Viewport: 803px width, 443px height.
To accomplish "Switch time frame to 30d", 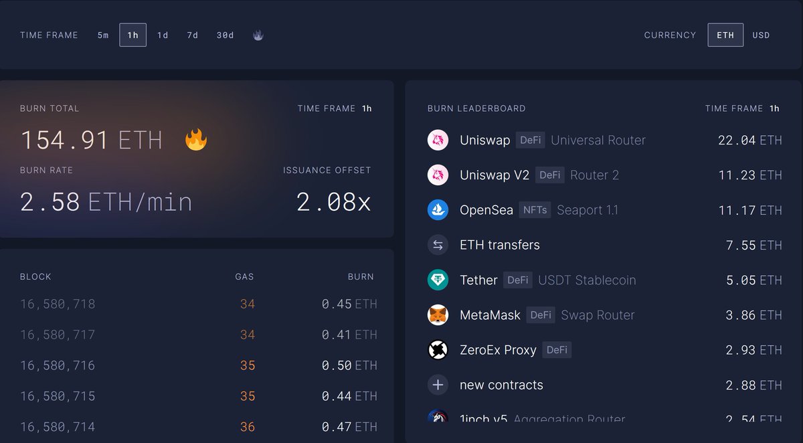I will 226,35.
